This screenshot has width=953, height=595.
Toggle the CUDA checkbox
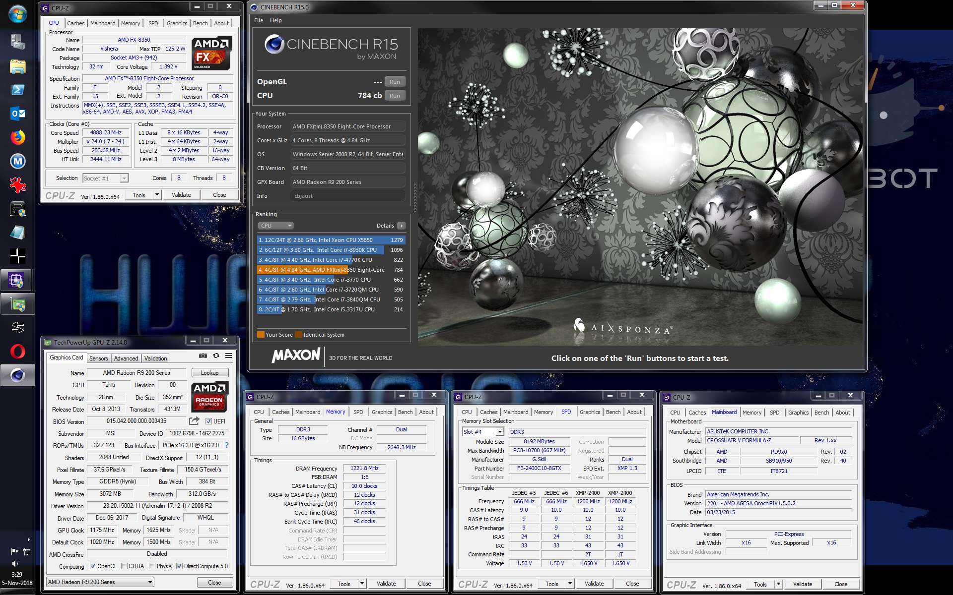click(124, 566)
